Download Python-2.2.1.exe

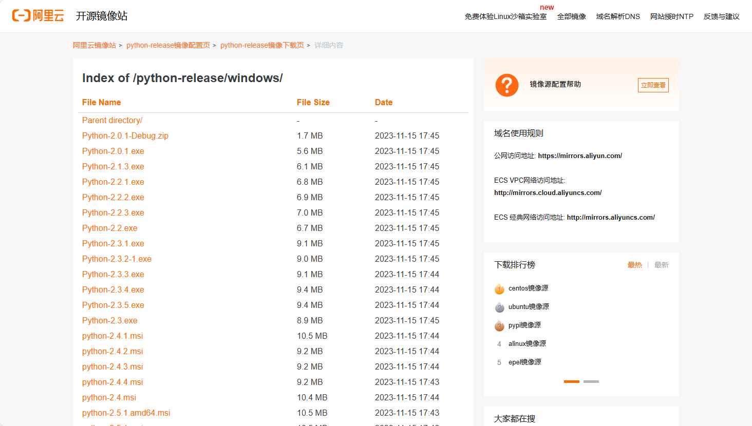pyautogui.click(x=113, y=182)
